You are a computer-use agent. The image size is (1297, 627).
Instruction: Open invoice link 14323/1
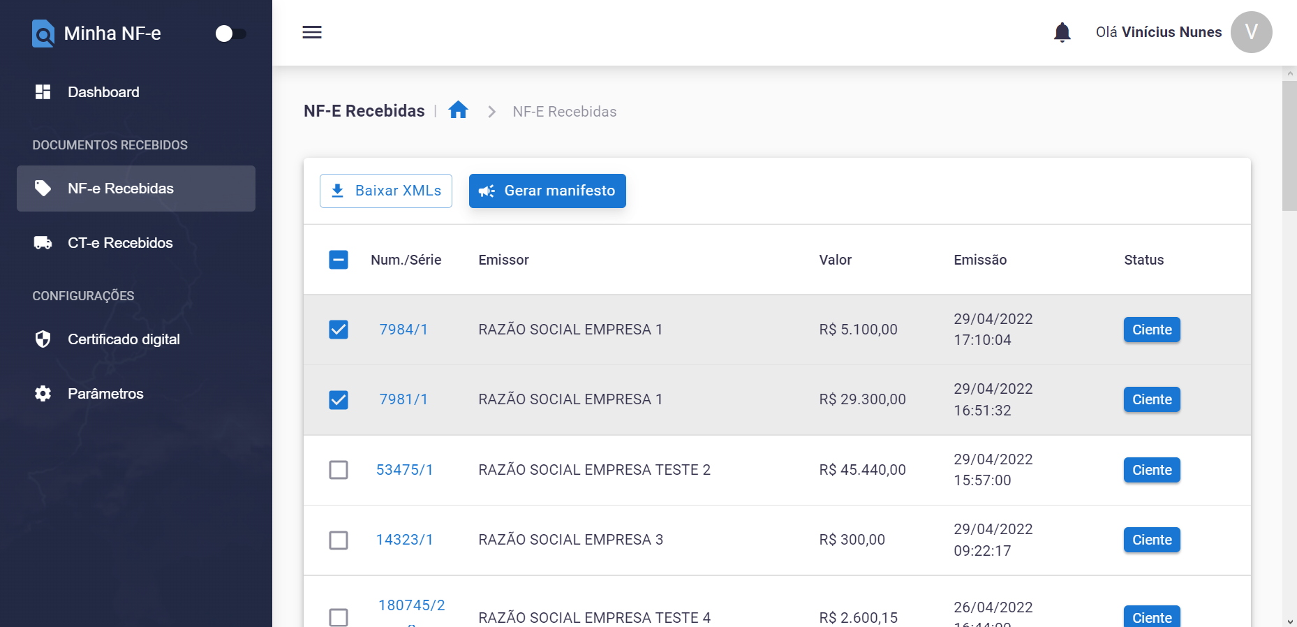pos(405,540)
